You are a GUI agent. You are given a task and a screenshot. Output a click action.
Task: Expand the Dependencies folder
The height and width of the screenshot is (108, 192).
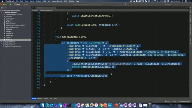[x=3, y=15]
